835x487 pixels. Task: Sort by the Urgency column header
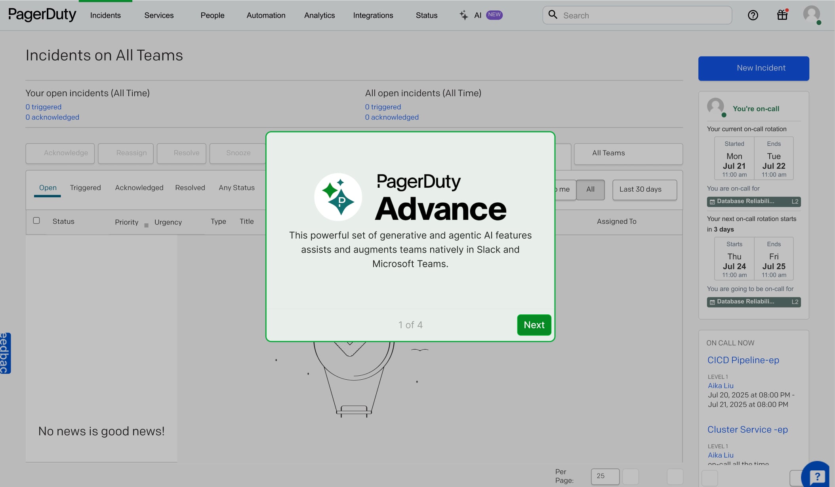[168, 222]
